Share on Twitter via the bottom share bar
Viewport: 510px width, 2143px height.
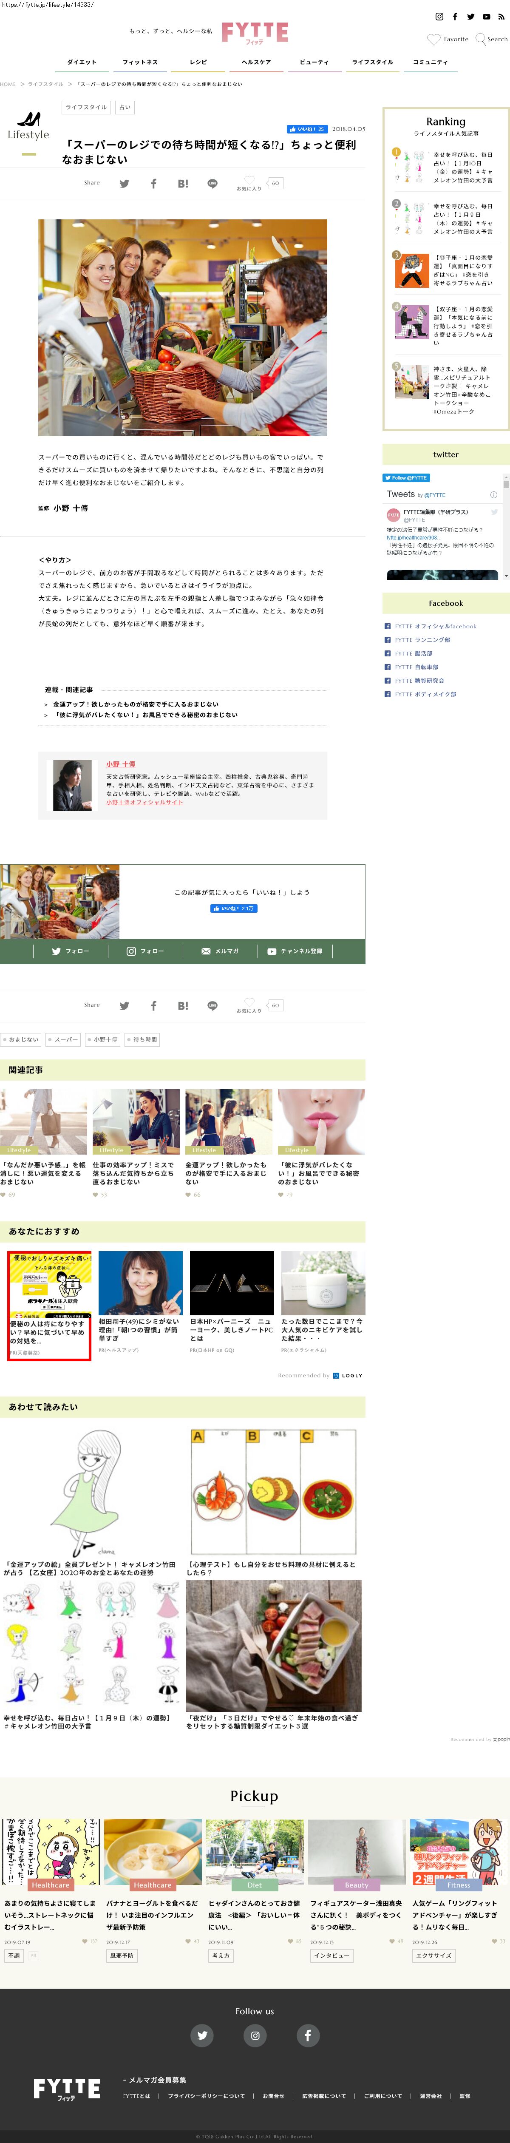pos(124,1006)
